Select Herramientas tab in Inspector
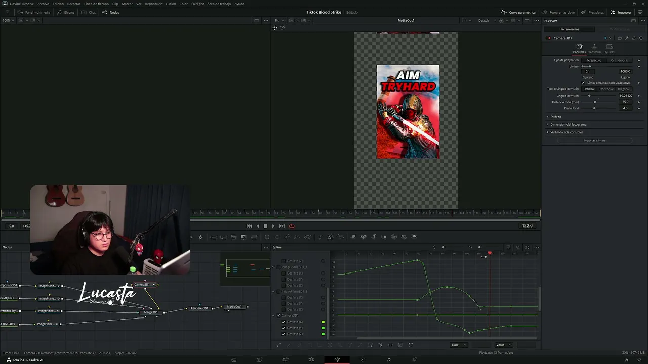The image size is (648, 364). tap(569, 29)
